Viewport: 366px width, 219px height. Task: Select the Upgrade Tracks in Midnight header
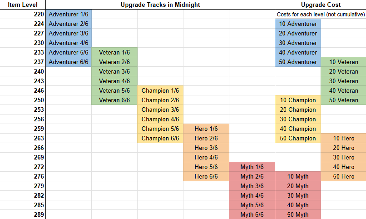(160, 5)
